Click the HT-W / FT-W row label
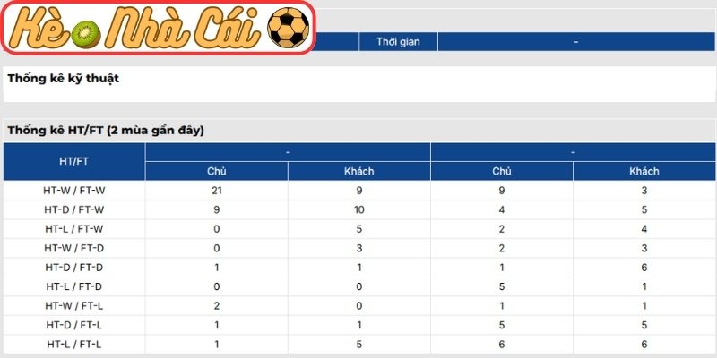Screen dimensions: 717x358 pyautogui.click(x=73, y=191)
